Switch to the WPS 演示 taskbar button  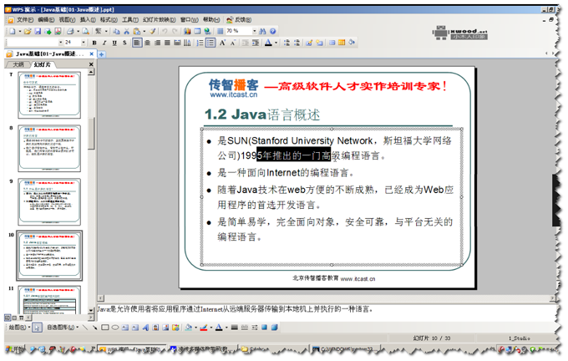pos(132,349)
